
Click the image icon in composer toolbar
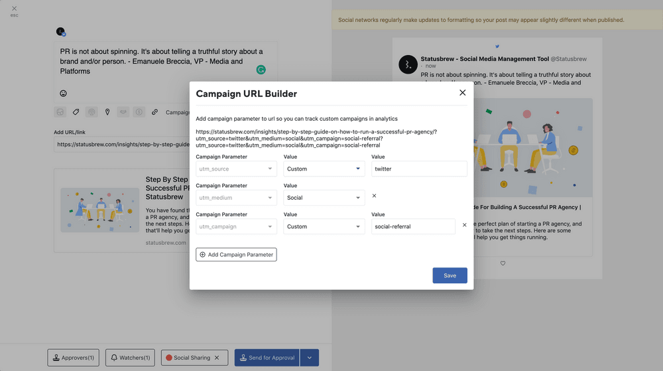click(60, 112)
